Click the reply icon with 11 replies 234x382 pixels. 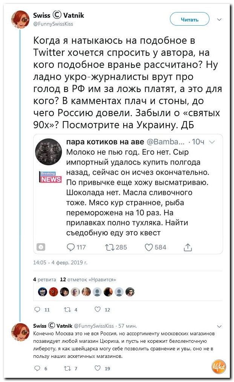(x=37, y=309)
